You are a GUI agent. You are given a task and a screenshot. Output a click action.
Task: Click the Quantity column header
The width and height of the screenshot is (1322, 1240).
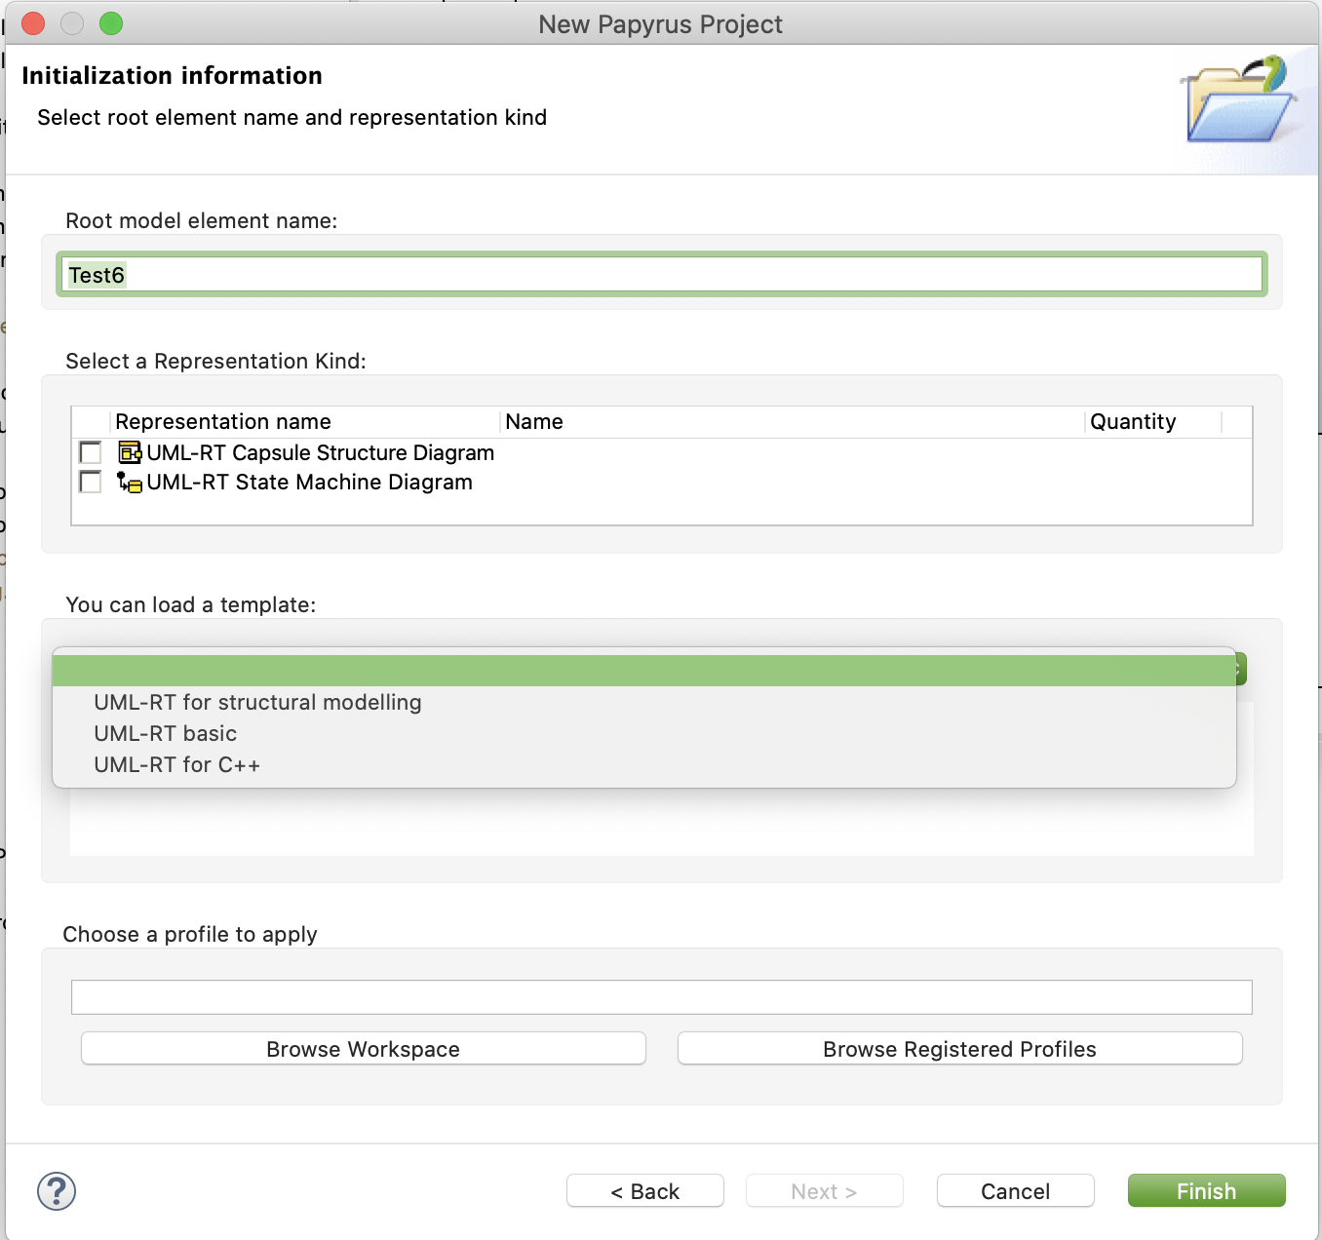[1153, 421]
